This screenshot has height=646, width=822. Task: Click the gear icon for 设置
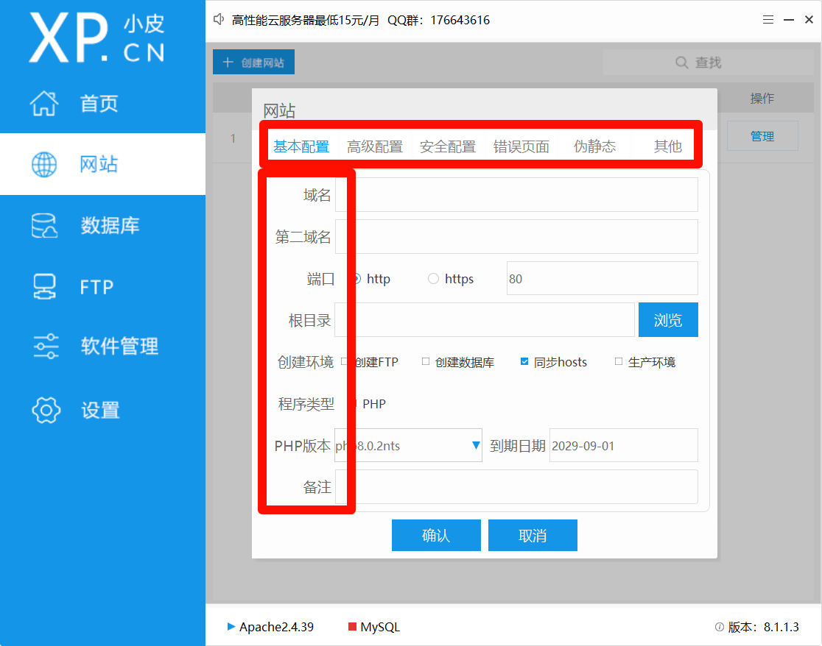coord(46,410)
